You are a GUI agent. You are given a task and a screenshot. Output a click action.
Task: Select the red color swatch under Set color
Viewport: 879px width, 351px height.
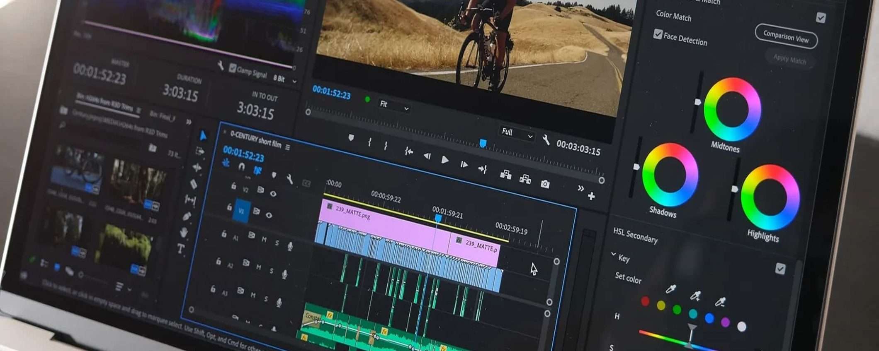click(x=645, y=301)
